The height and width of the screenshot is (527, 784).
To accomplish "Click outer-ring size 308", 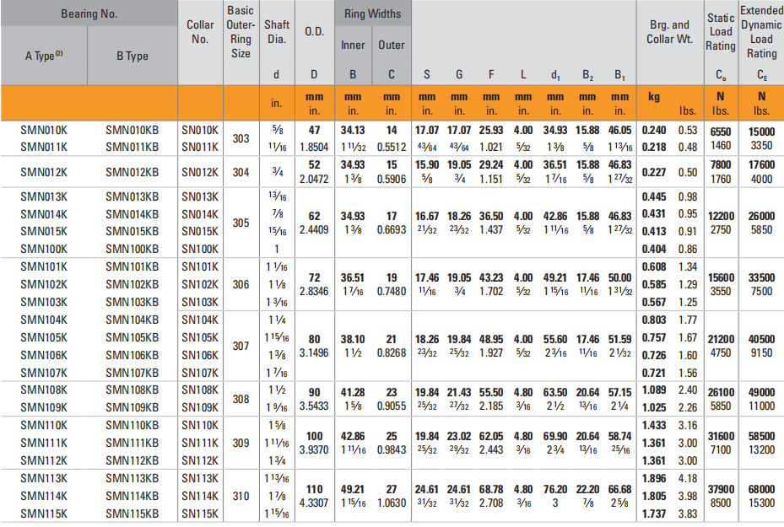I will coord(241,399).
